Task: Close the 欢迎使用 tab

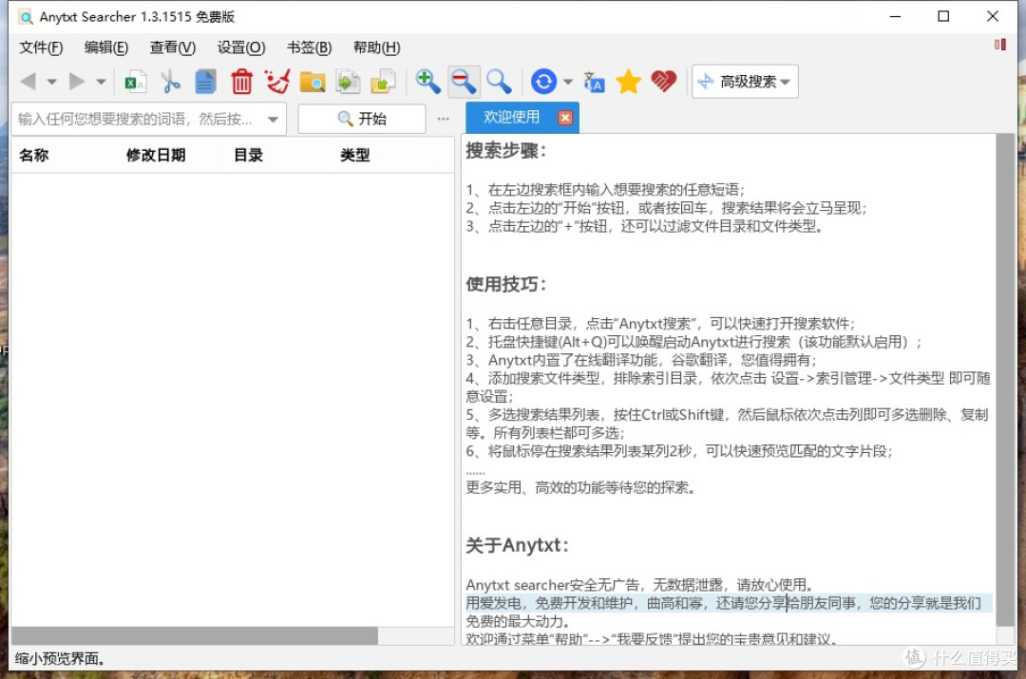Action: coord(565,118)
